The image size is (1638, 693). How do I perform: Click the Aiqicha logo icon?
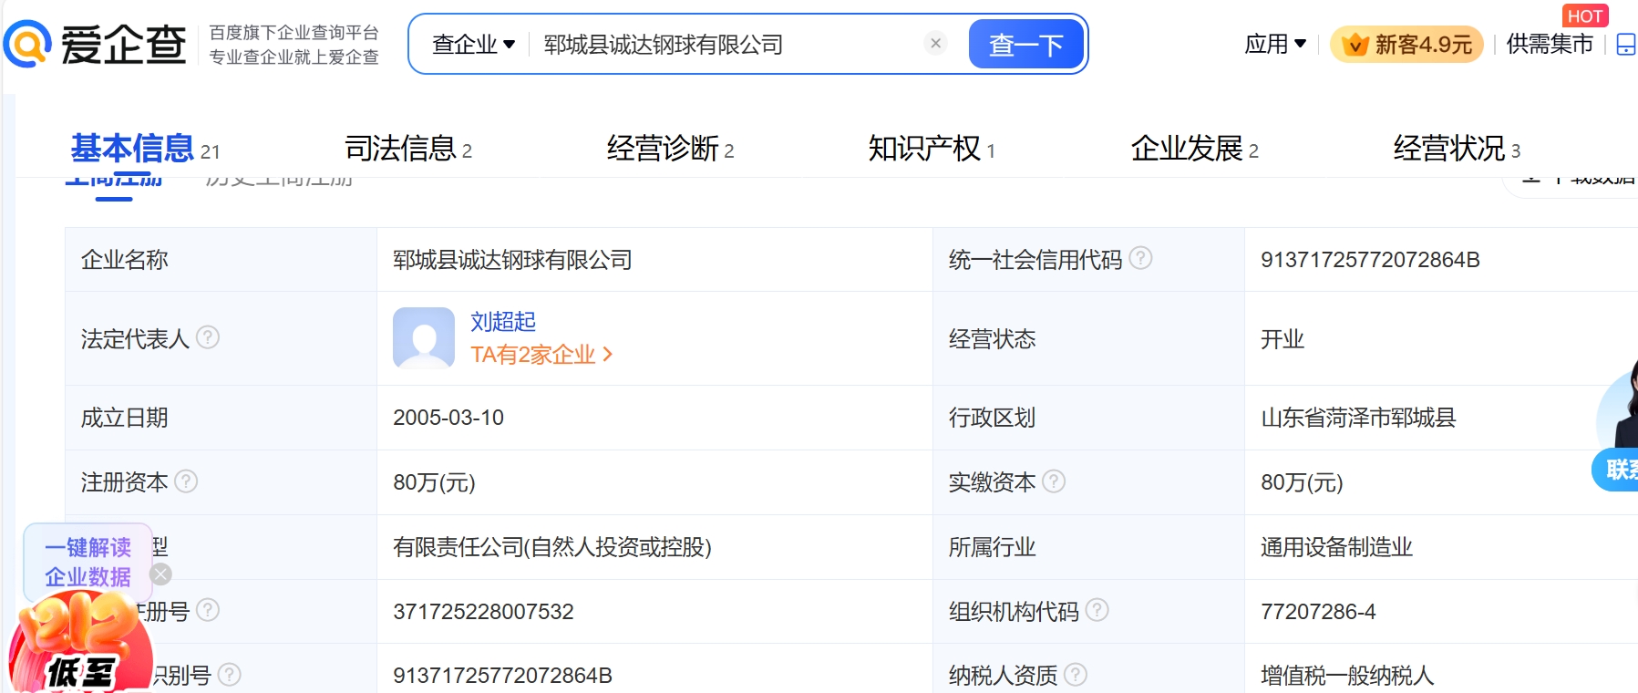tap(26, 44)
